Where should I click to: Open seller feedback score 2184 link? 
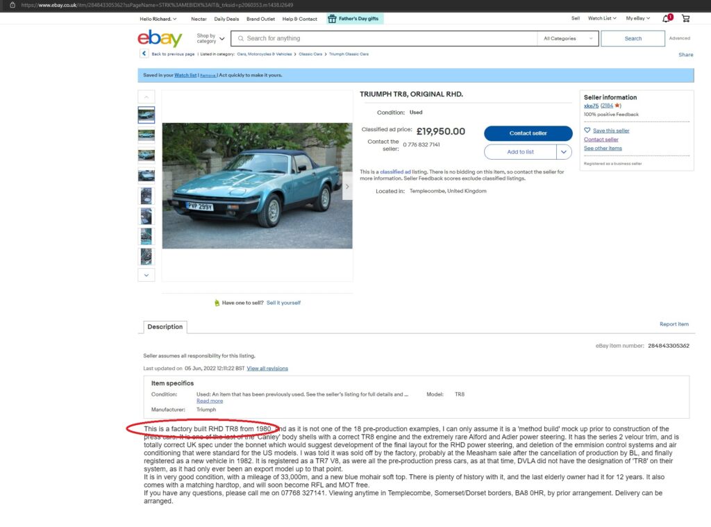(607, 106)
